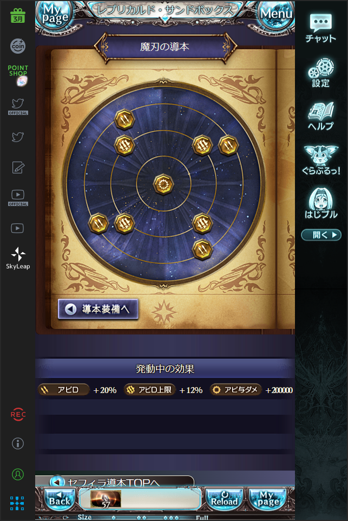The height and width of the screenshot is (521, 348).
Task: Open the チャット chat icon
Action: (320, 29)
